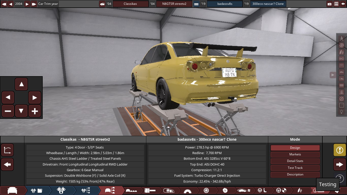Toggle wheel visibility in the view sidebar

pos(341,45)
